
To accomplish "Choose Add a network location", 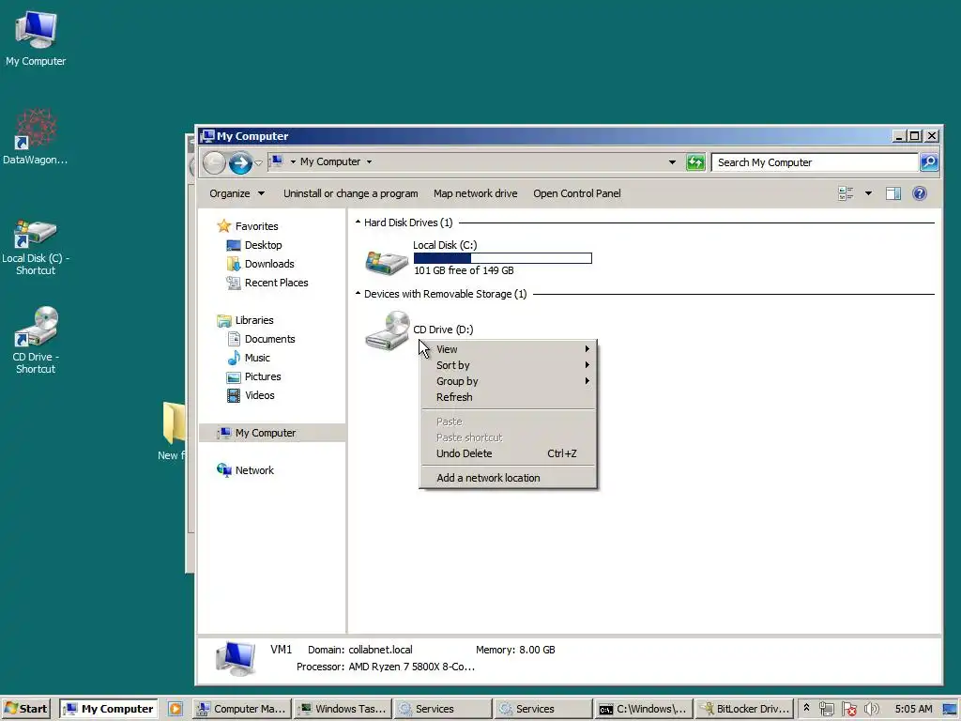I will click(x=508, y=478).
